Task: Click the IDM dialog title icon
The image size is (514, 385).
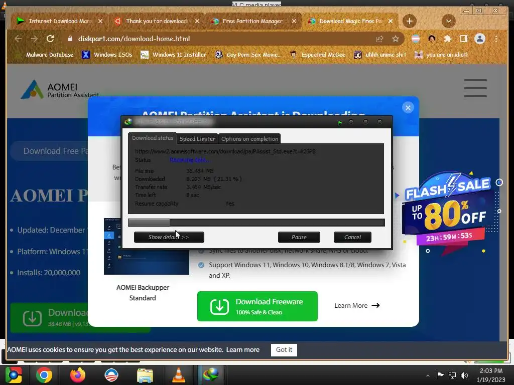Action: tap(128, 122)
